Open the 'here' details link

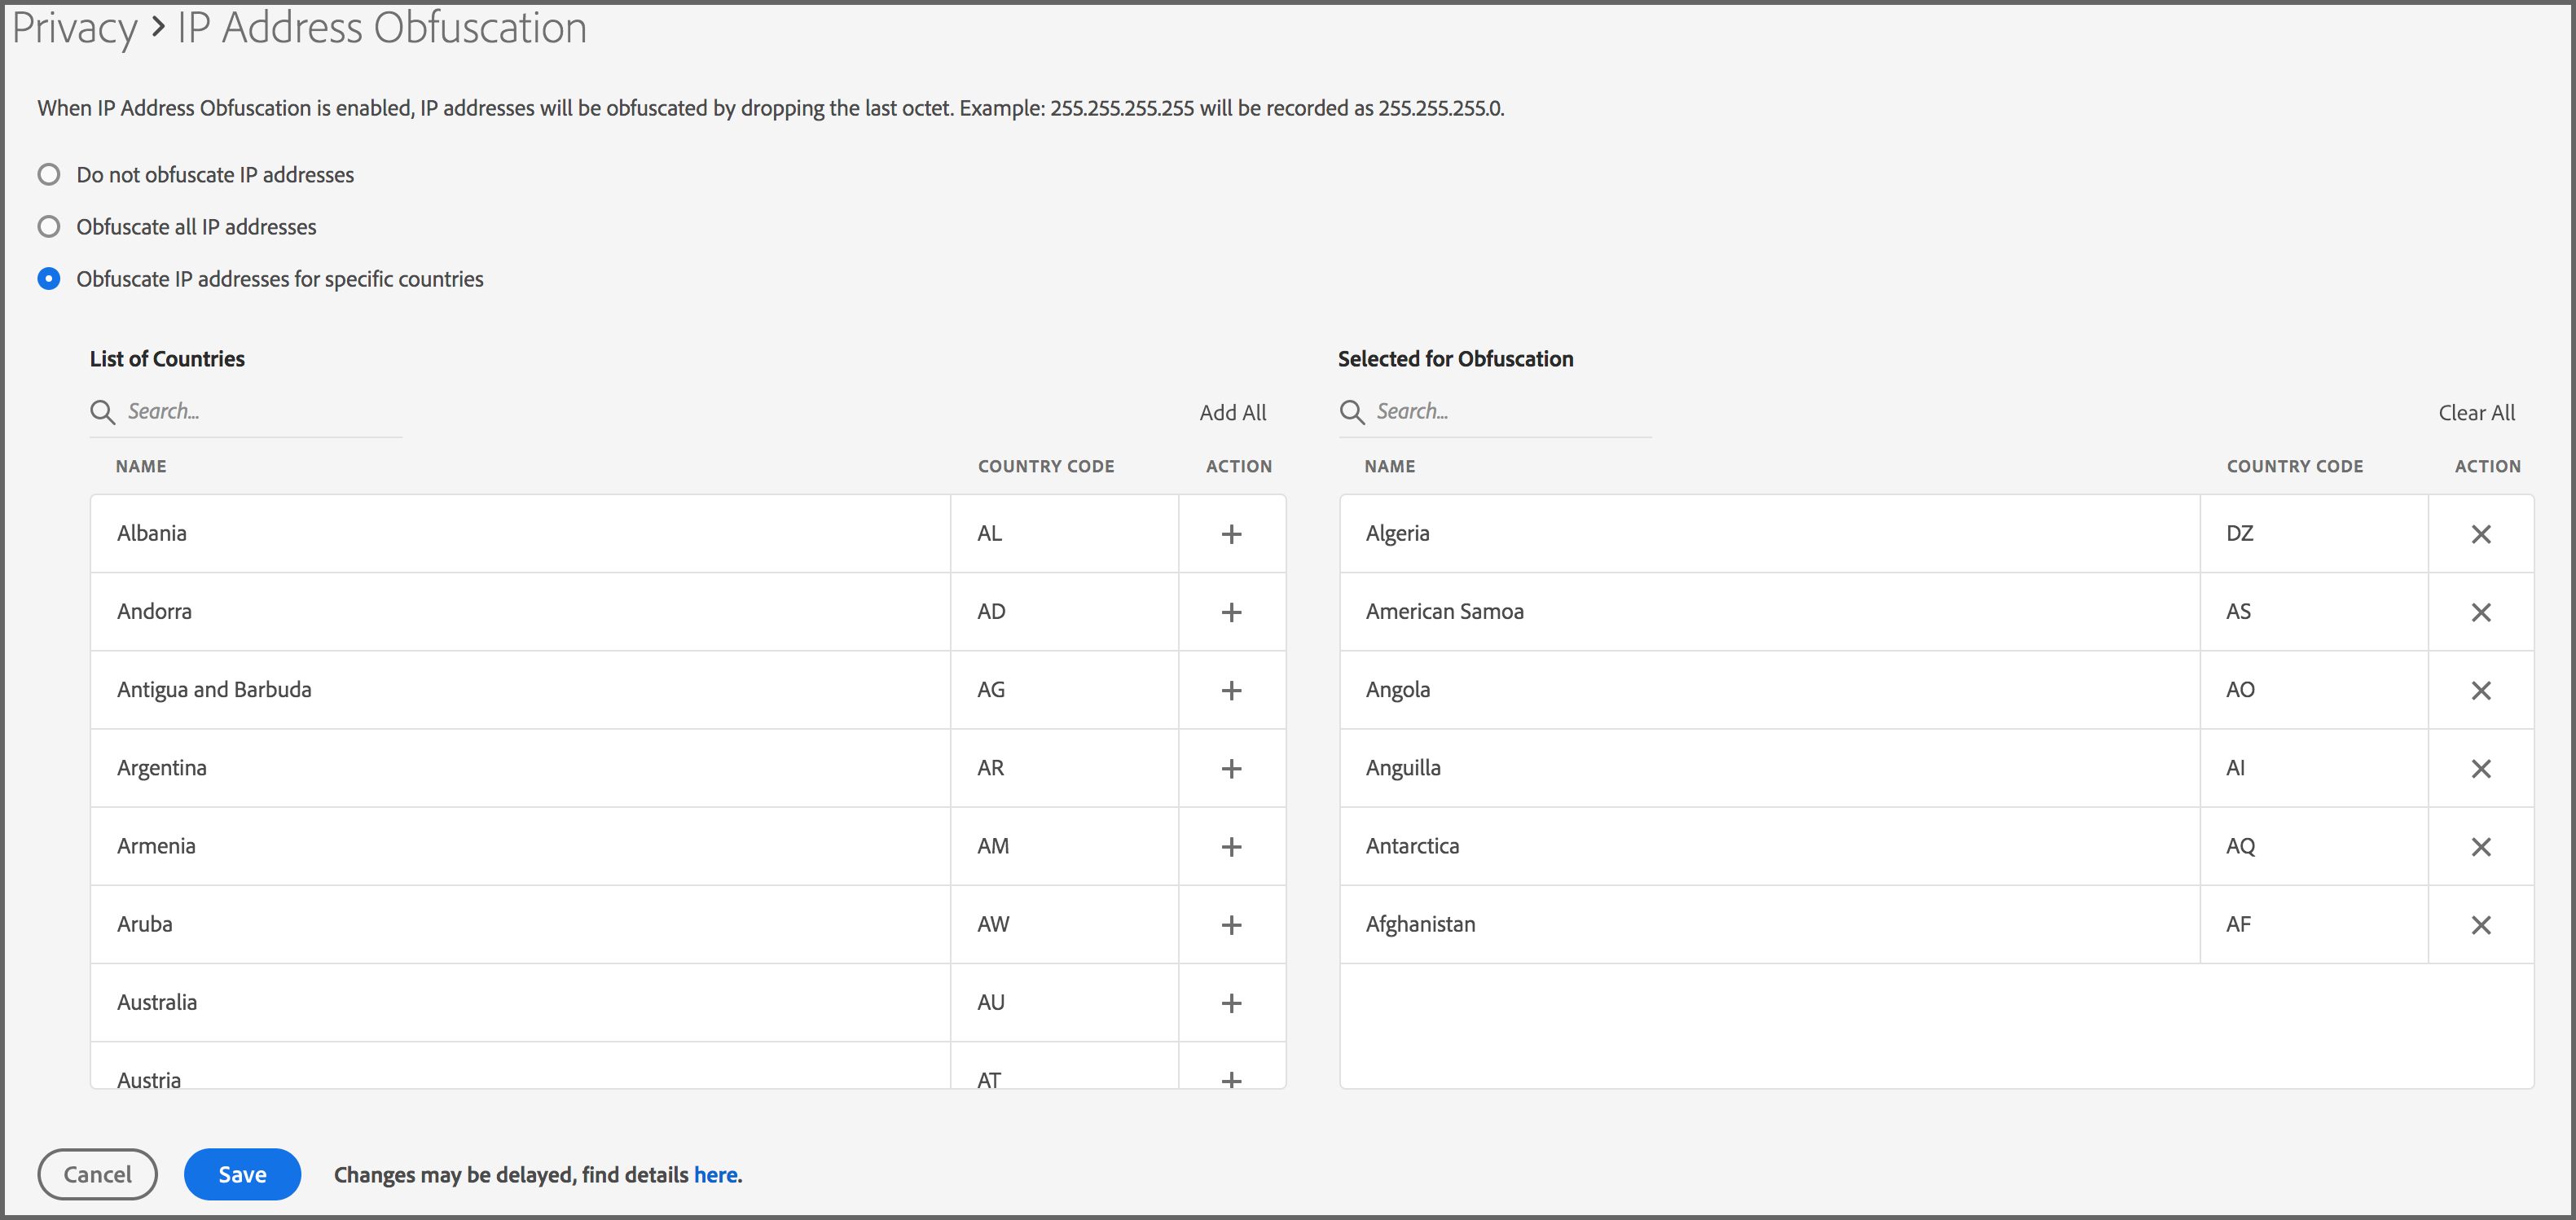coord(715,1175)
